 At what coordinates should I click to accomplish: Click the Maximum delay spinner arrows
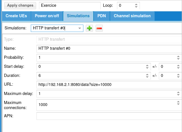178,94
